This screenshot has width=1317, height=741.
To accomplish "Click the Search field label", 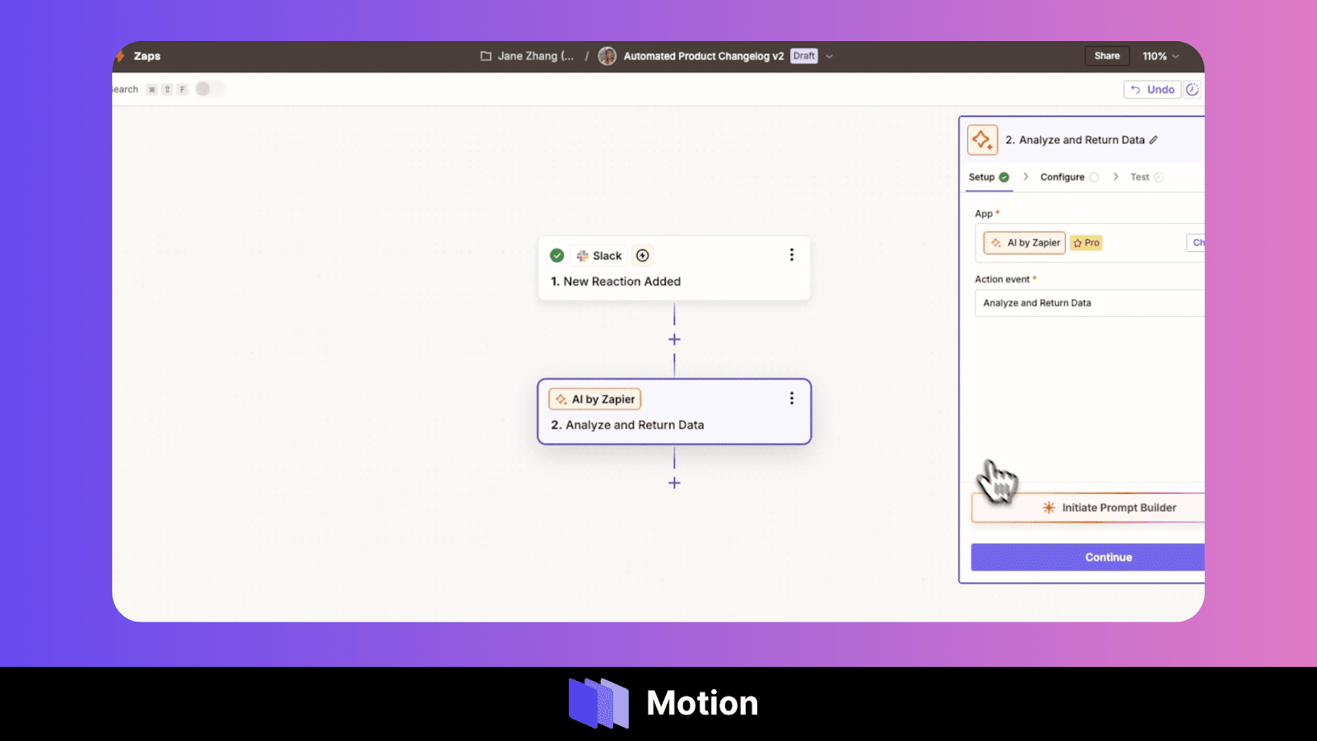I will [x=125, y=89].
